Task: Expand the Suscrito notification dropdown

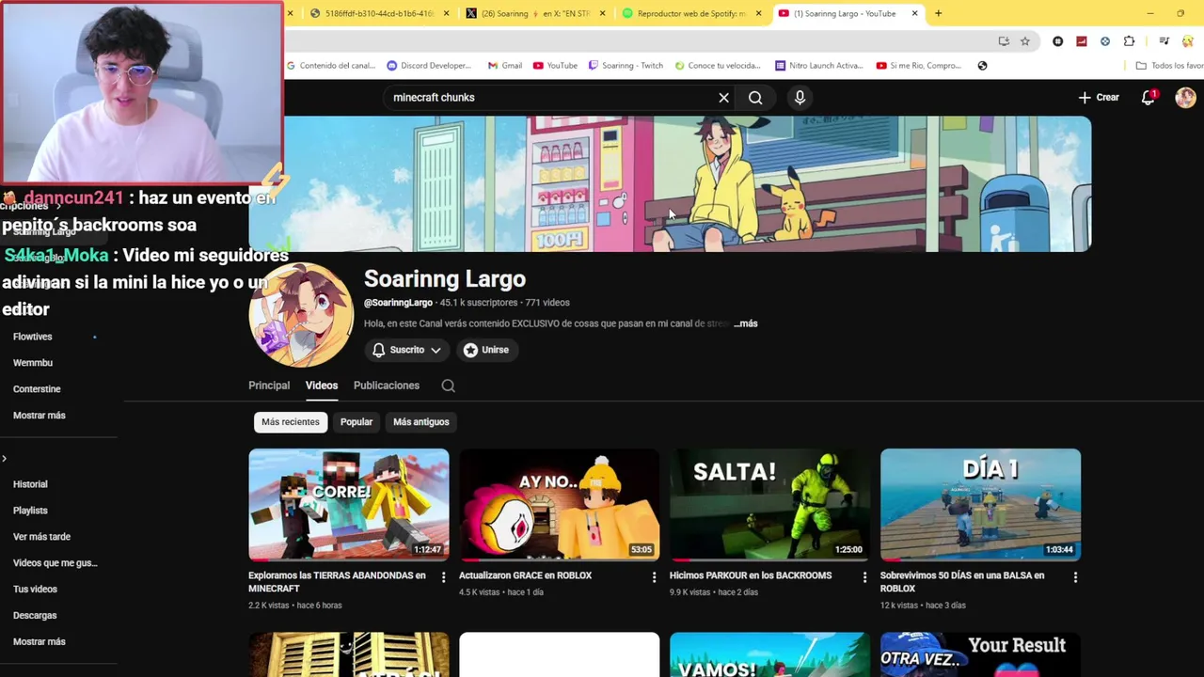Action: pos(406,350)
